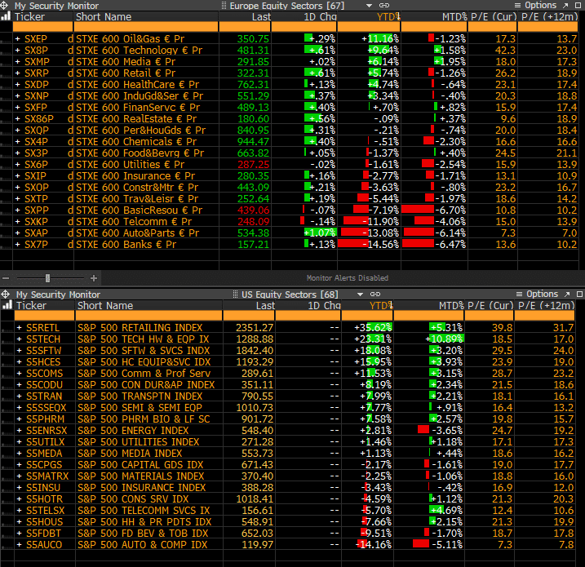This screenshot has width=585, height=567.
Task: Click the move crosshair icon of top monitor
Action: tap(4, 5)
